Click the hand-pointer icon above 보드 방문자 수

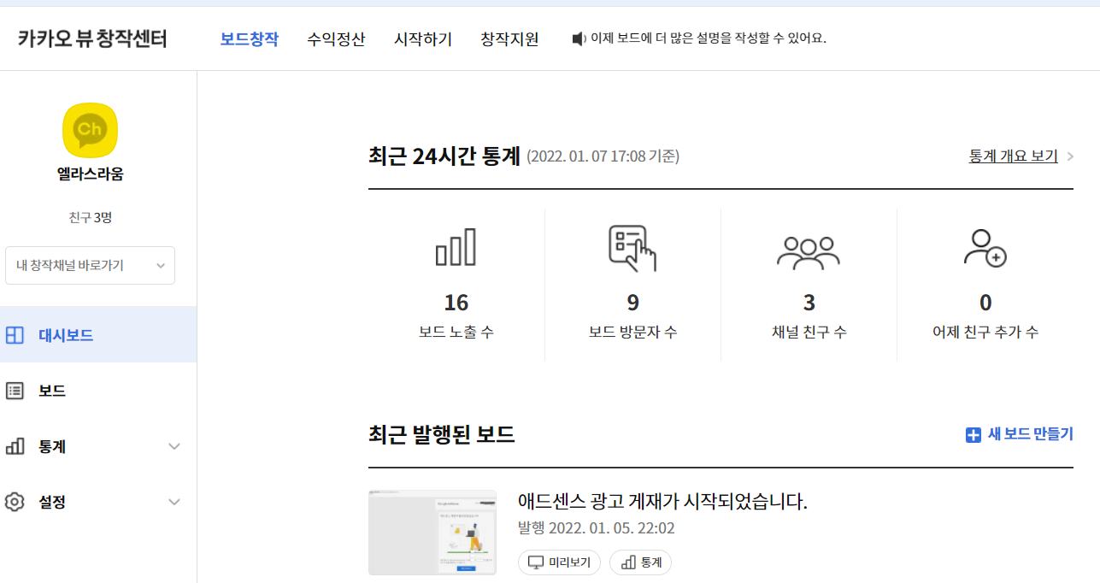click(632, 248)
